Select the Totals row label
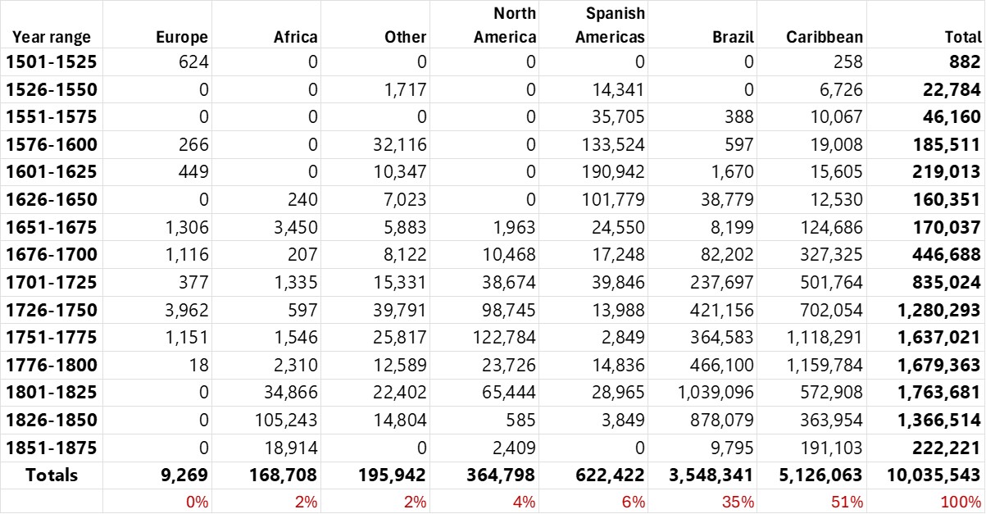Viewport: 986px width, 514px height. (52, 475)
